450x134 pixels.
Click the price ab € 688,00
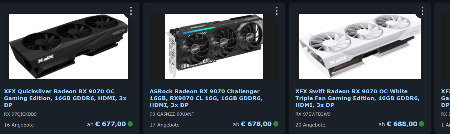pyautogui.click(x=398, y=124)
